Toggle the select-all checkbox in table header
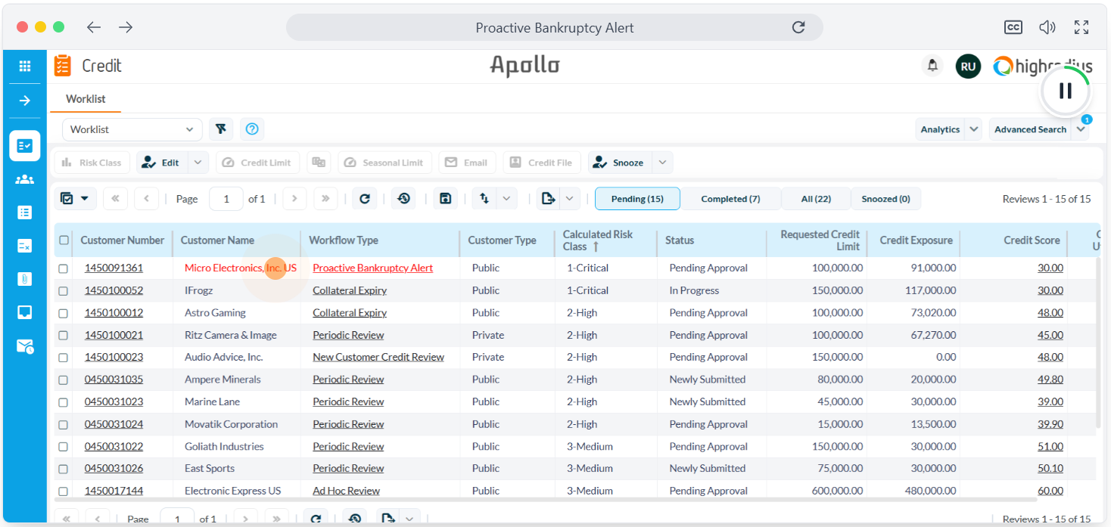The height and width of the screenshot is (527, 1111). (64, 240)
